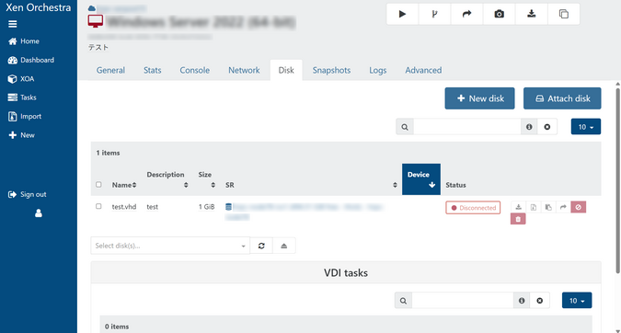621x333 pixels.
Task: Click filter help info icon in disk search
Action: 529,127
